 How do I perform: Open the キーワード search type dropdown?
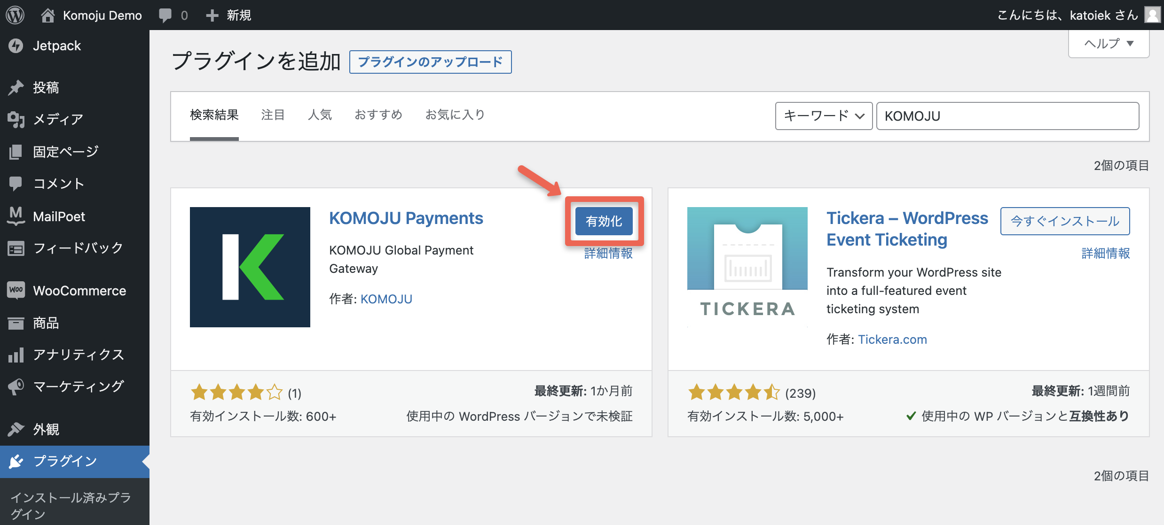(x=824, y=116)
